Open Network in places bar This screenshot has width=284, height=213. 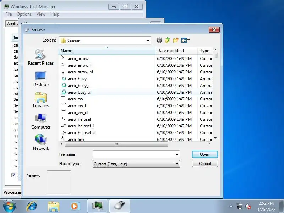41,142
